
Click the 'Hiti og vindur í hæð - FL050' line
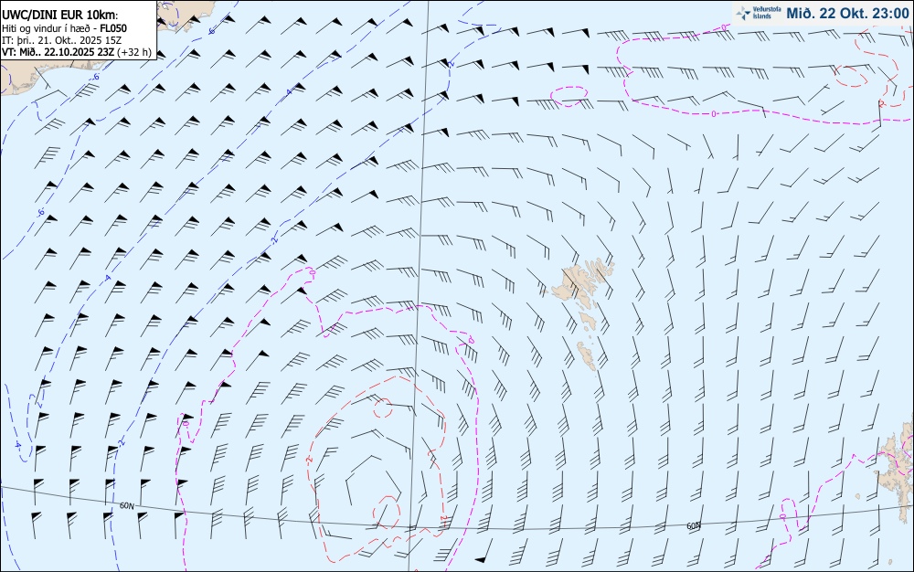point(64,28)
